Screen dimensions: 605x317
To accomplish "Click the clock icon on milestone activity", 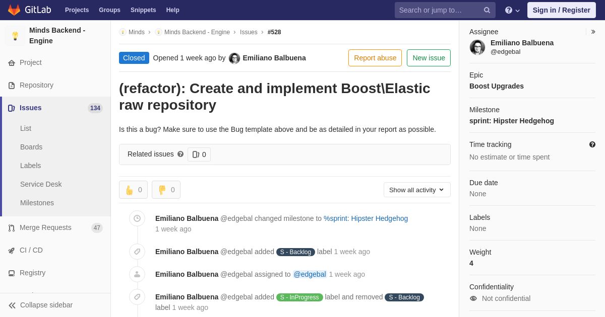I will click(137, 218).
